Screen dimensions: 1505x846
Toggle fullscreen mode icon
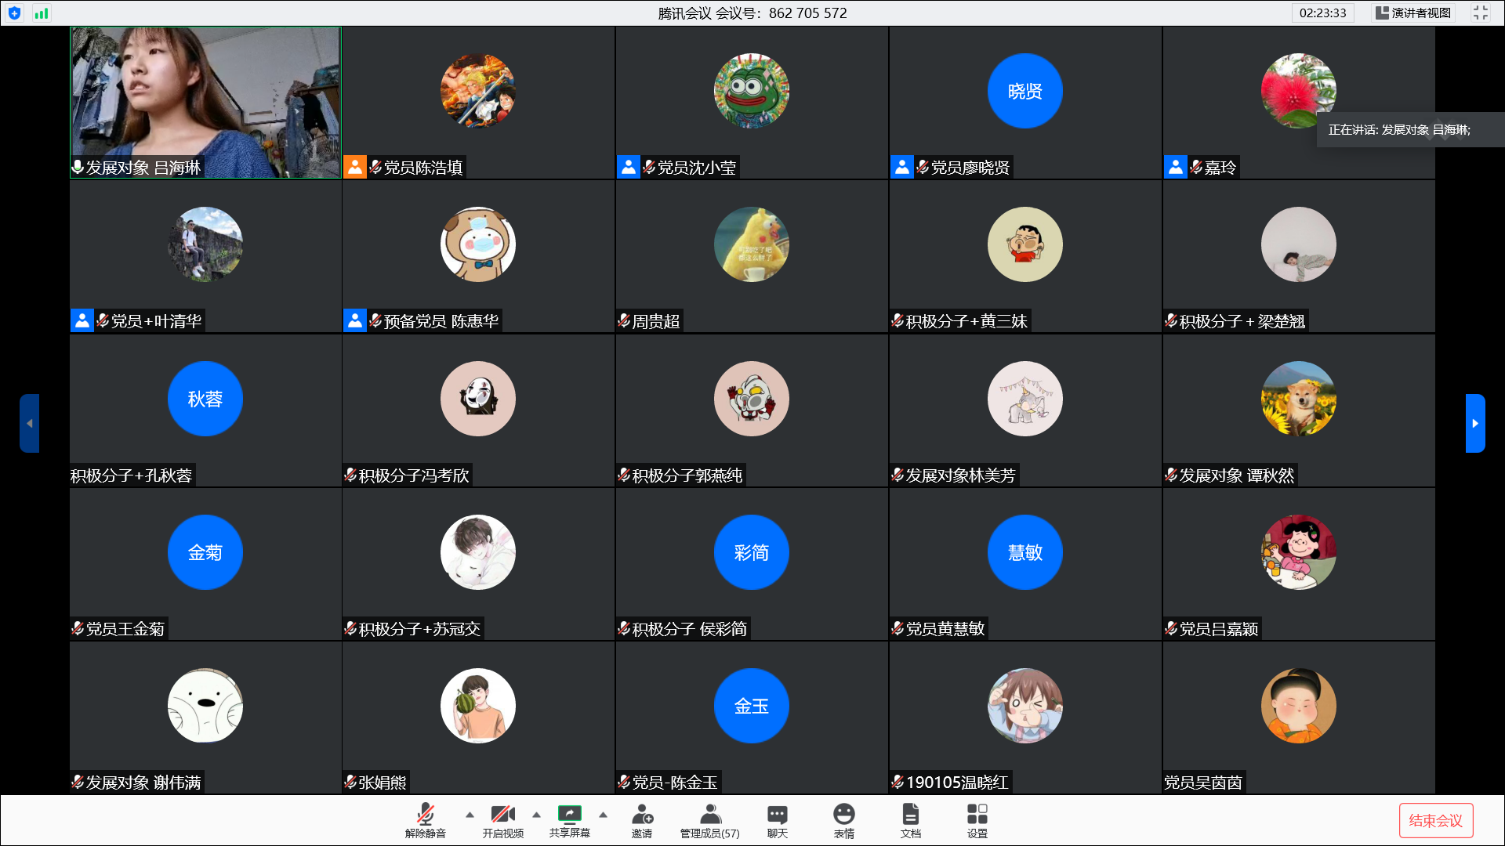(x=1480, y=13)
